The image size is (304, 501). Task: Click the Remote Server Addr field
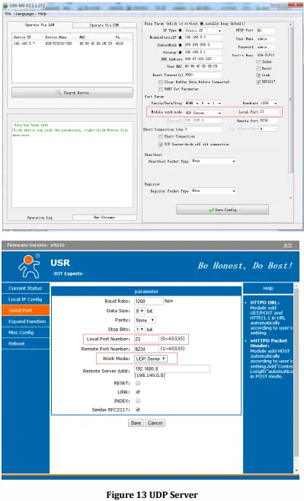click(x=172, y=369)
